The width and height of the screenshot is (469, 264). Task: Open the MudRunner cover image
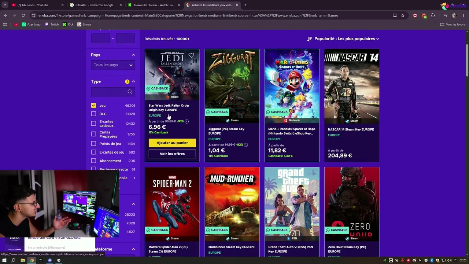pos(232,204)
